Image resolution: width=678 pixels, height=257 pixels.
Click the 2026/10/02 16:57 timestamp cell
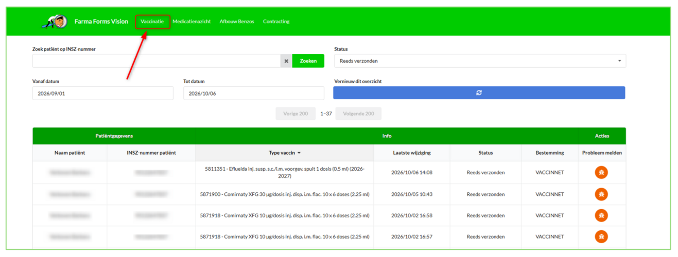412,237
